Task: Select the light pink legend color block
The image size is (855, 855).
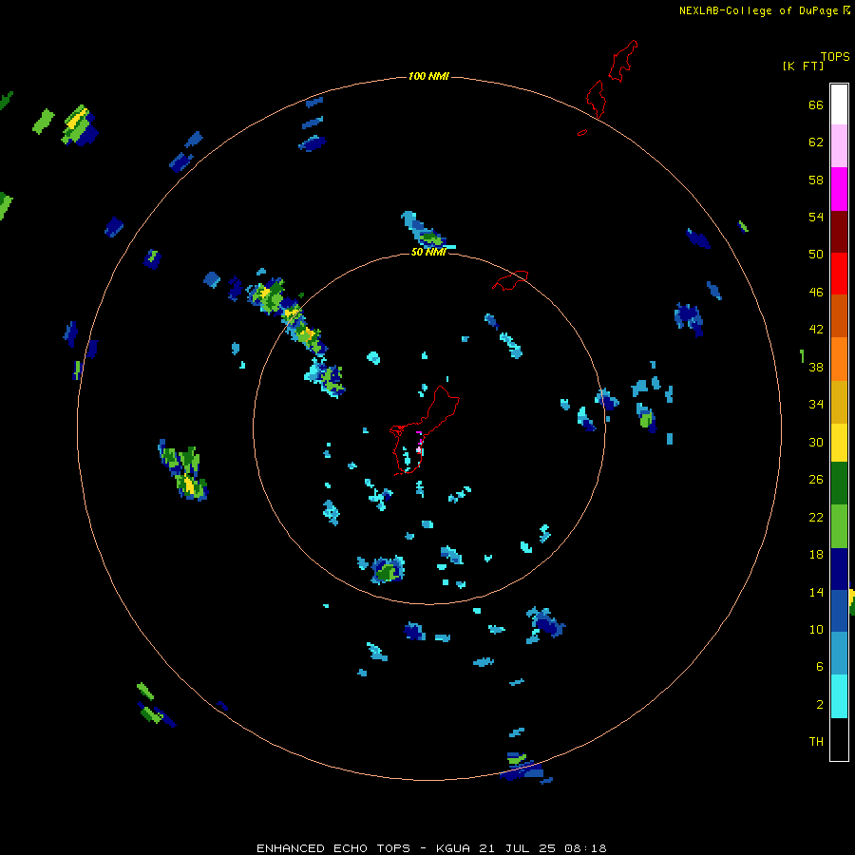Action: (x=839, y=146)
